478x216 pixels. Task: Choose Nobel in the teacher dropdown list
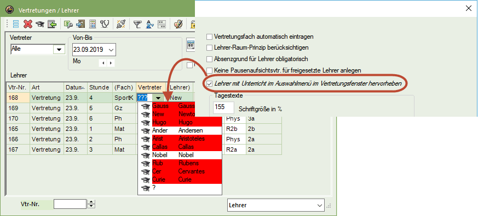click(x=180, y=155)
